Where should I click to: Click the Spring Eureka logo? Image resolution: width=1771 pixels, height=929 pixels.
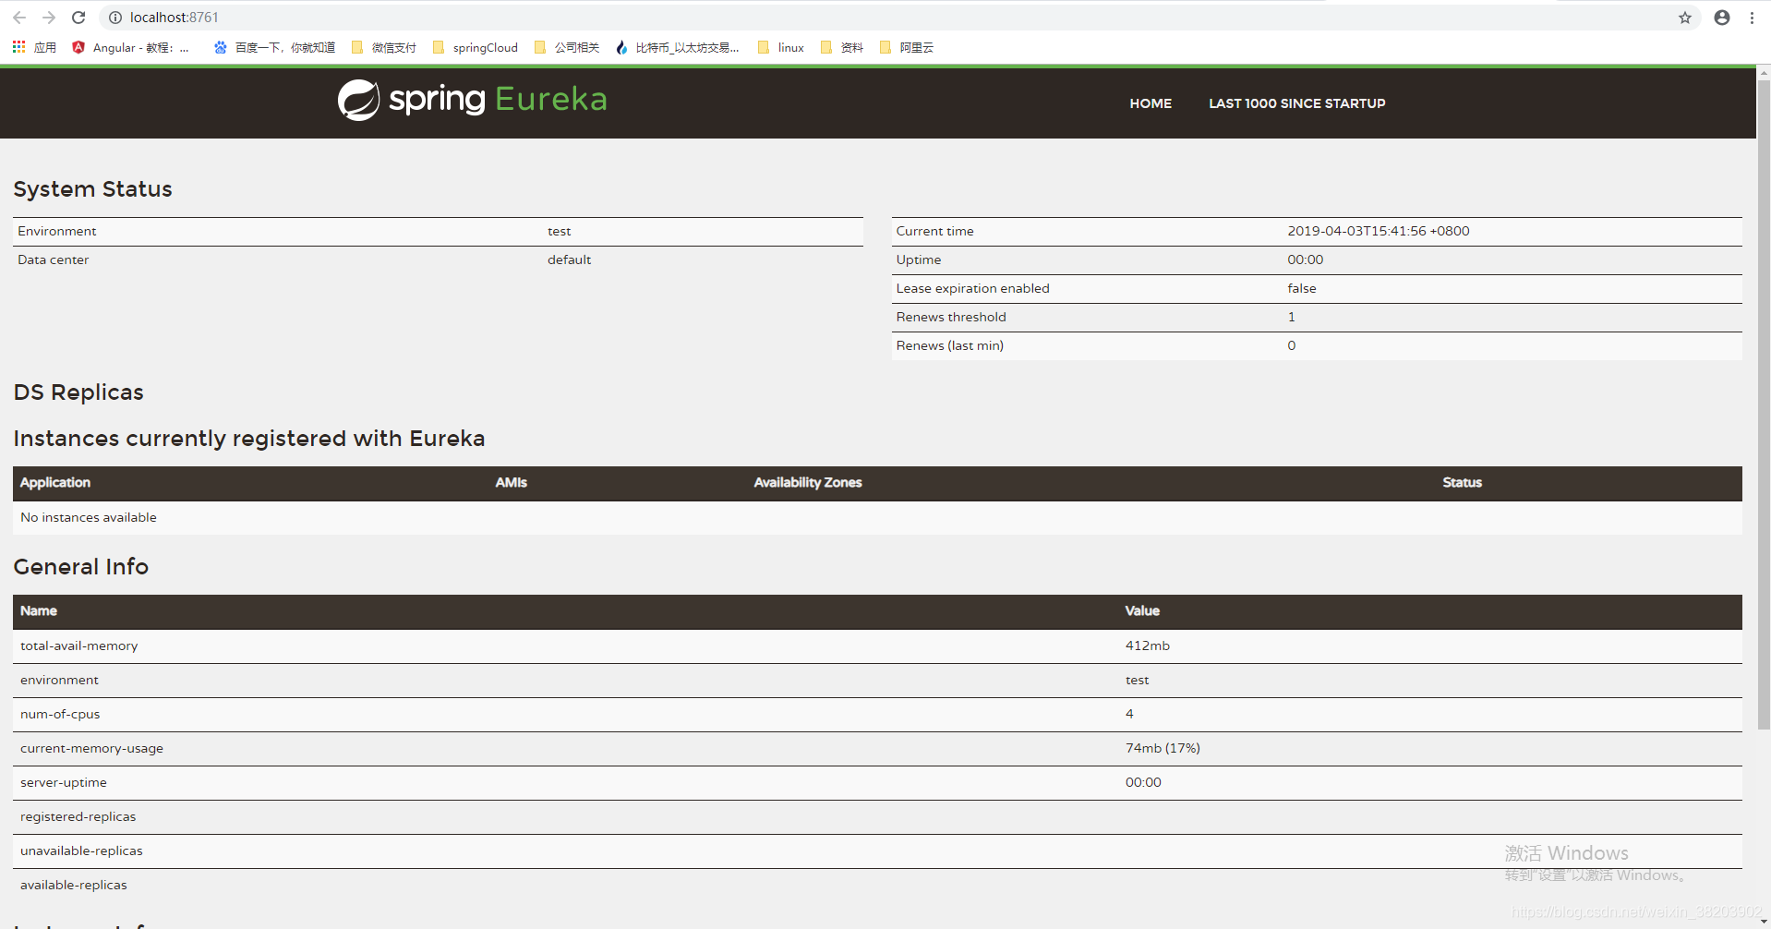(x=472, y=100)
